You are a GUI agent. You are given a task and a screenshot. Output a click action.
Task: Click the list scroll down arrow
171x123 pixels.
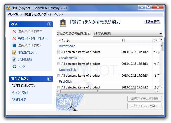(162, 87)
